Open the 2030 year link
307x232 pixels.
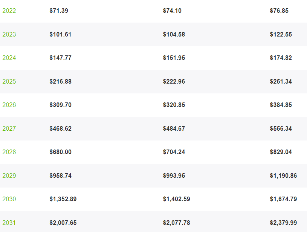pyautogui.click(x=9, y=199)
